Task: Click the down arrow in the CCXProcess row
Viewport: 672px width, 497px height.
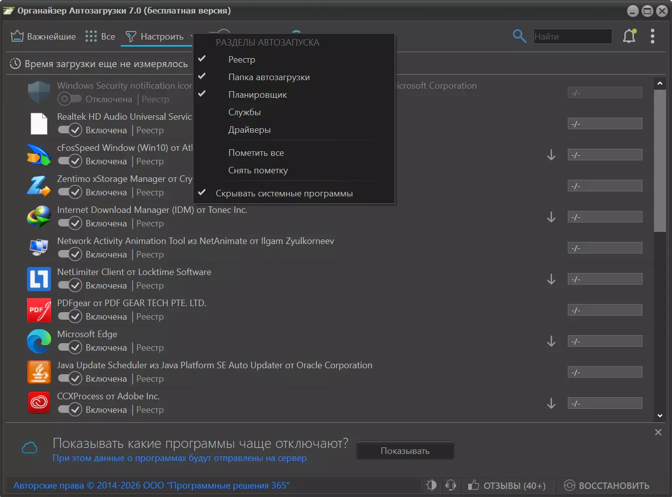Action: [551, 404]
